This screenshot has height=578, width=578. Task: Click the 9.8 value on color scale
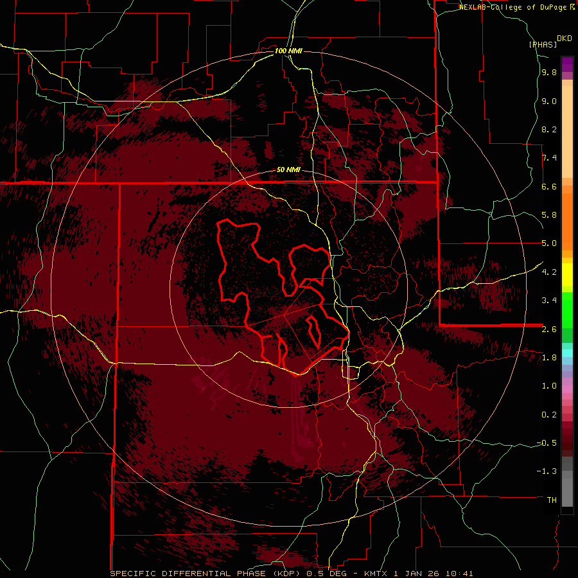pyautogui.click(x=549, y=73)
